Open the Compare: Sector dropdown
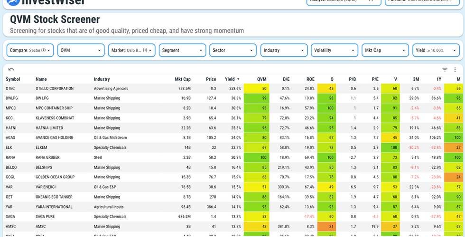The height and width of the screenshot is (237, 465). [x=30, y=50]
